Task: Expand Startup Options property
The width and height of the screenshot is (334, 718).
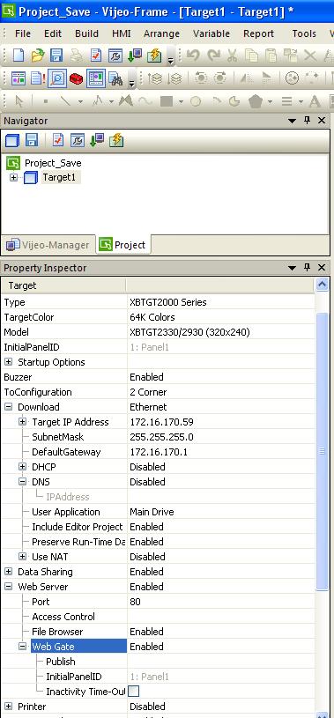Action: point(8,362)
